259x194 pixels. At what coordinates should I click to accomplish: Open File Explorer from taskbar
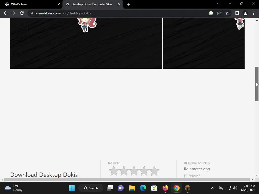click(x=132, y=188)
